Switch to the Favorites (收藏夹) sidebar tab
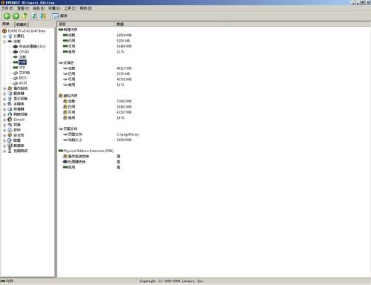 click(x=22, y=24)
